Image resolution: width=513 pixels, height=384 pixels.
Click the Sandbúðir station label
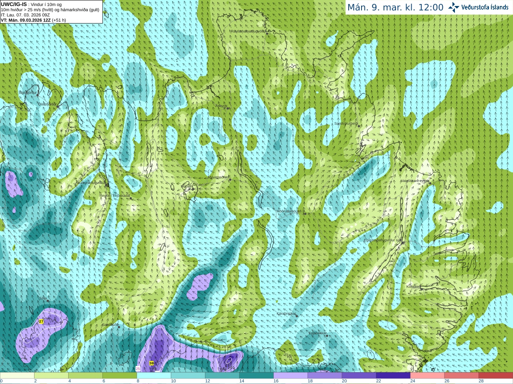(110, 325)
